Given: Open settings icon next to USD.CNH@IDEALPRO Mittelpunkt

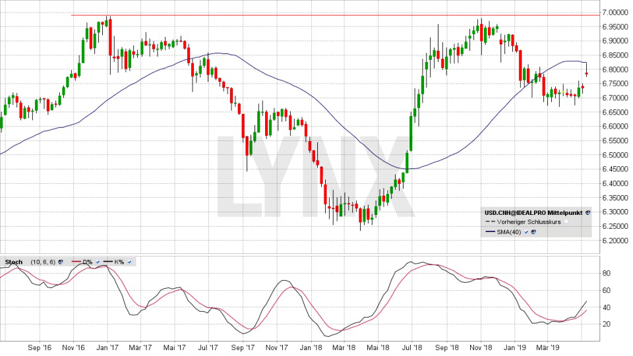Looking at the screenshot, I should [x=588, y=212].
